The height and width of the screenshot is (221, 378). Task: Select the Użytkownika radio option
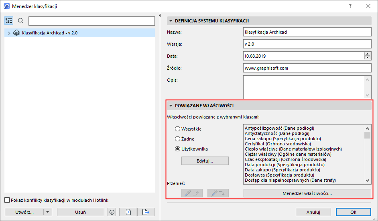coord(178,149)
